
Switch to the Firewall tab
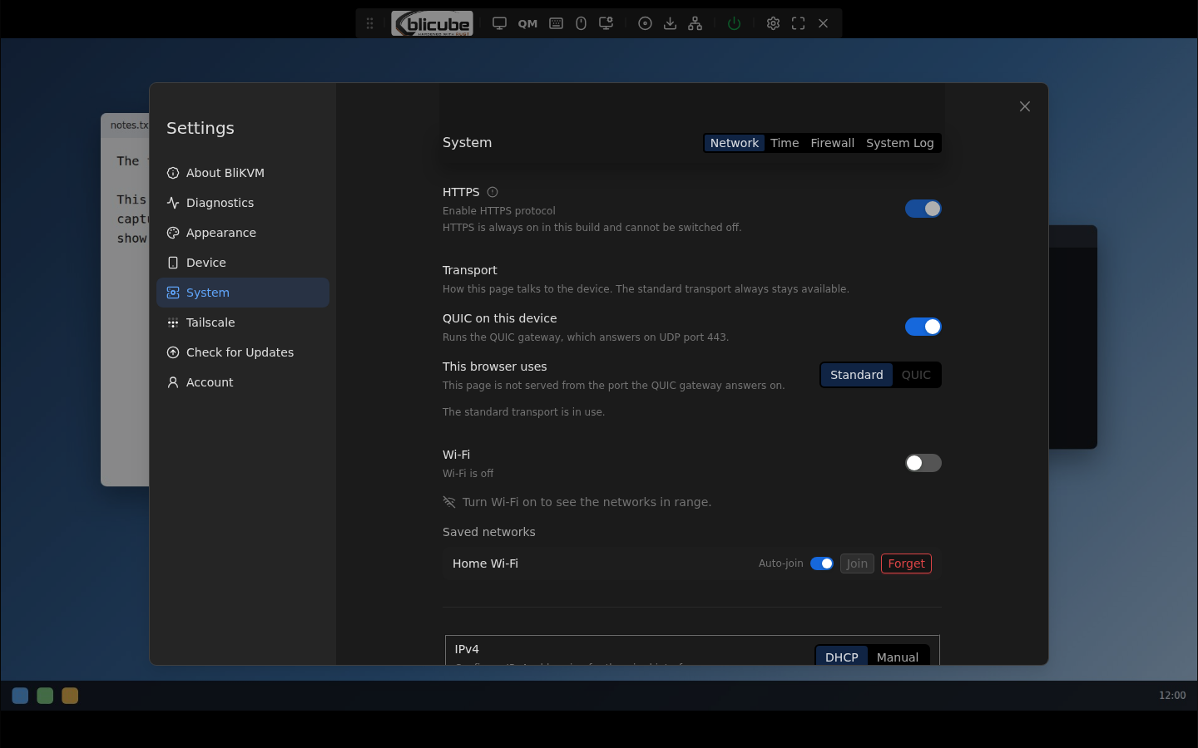[x=832, y=143]
